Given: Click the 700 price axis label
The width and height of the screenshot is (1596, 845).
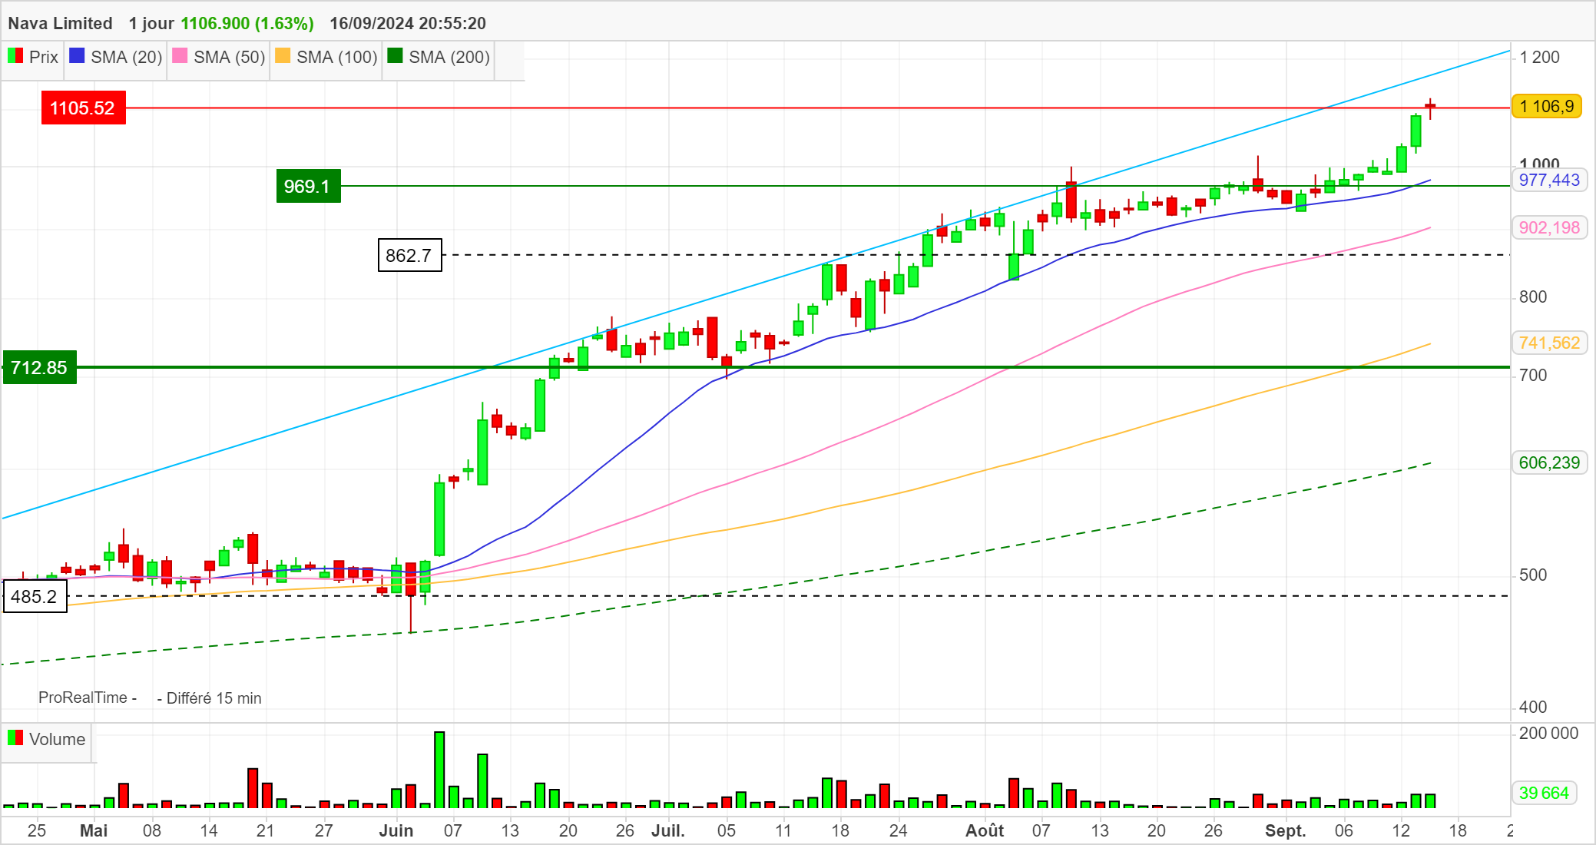Looking at the screenshot, I should pos(1533,375).
